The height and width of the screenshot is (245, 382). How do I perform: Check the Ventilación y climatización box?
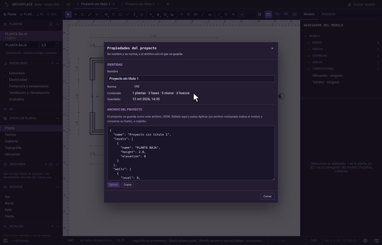click(x=5, y=93)
